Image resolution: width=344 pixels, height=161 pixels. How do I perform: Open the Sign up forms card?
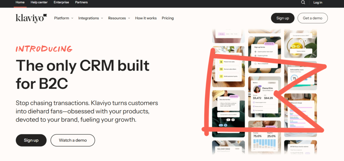[x=265, y=55]
